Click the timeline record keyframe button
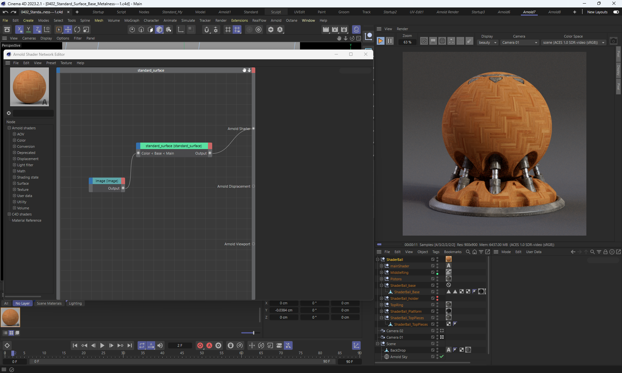Screen dimensions: 622x373 200,345
